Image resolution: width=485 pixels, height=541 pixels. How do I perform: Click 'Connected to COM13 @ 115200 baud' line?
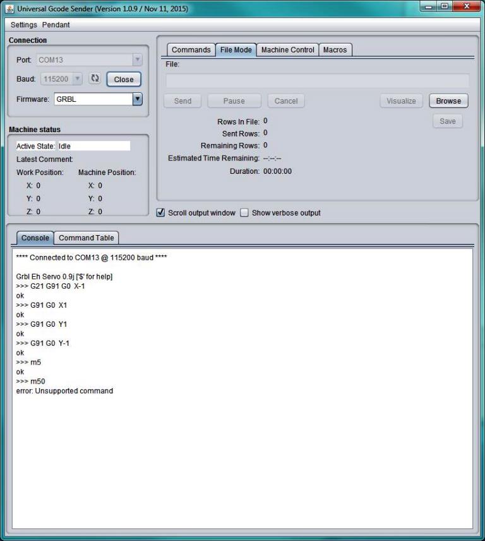(x=92, y=257)
